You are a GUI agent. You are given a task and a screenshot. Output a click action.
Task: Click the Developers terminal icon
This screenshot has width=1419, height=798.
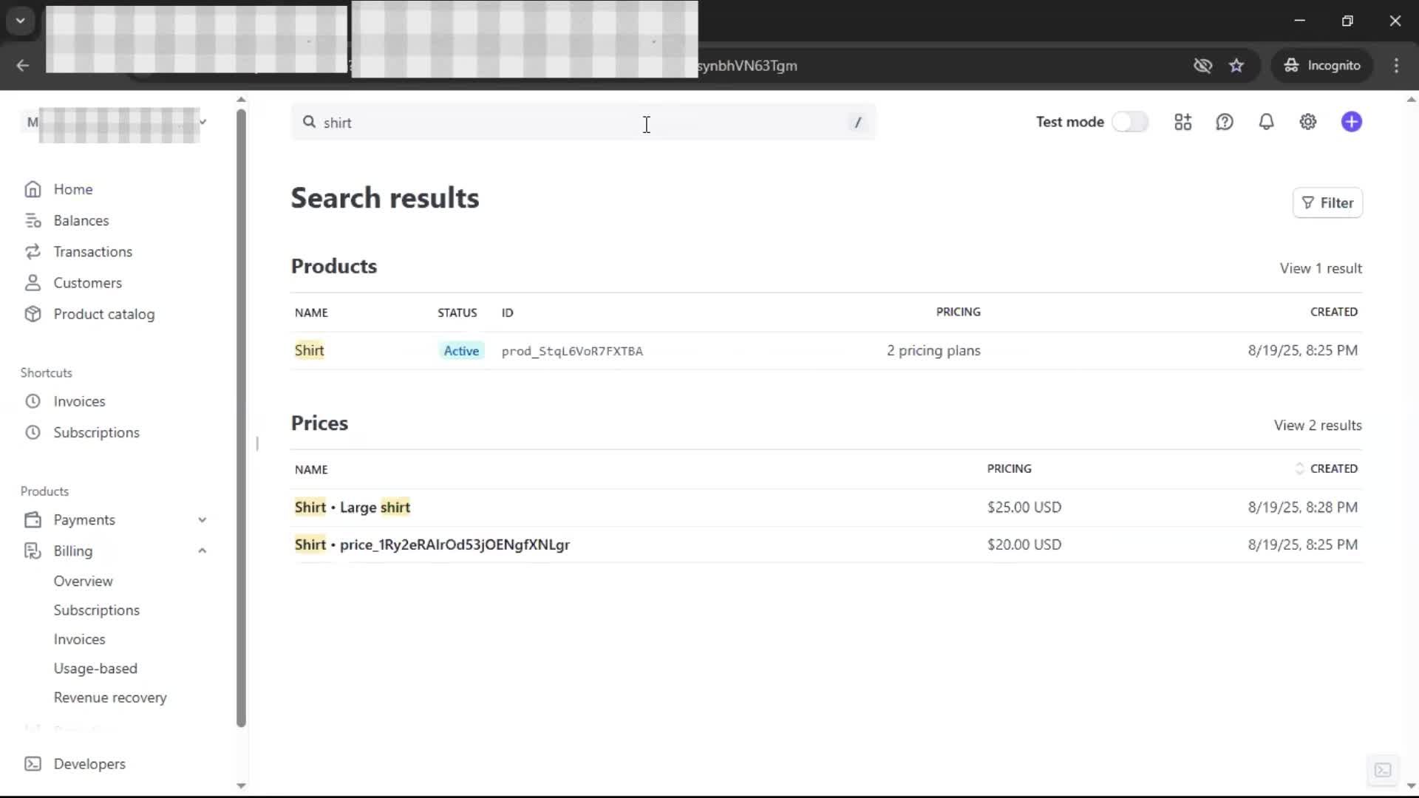point(33,764)
